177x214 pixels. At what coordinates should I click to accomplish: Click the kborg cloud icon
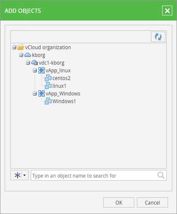[28, 55]
